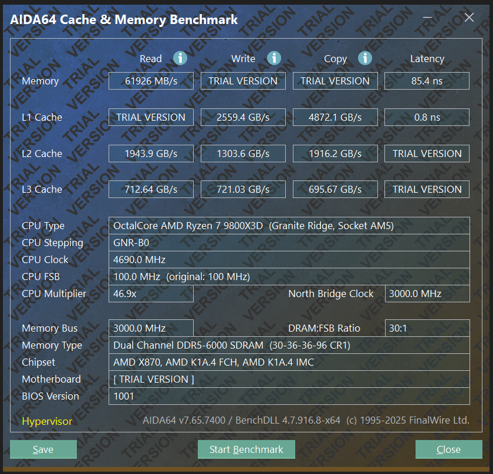Click the Read info icon
The image size is (493, 474).
click(180, 58)
